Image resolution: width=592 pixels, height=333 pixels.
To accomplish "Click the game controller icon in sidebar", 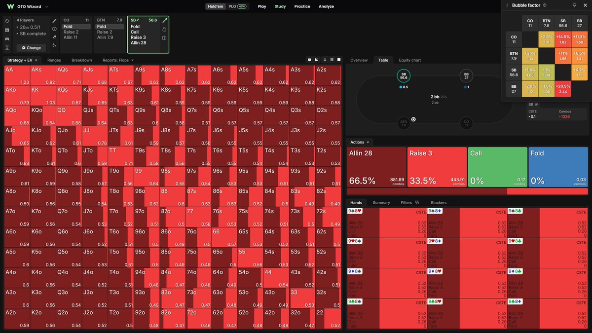I will pyautogui.click(x=7, y=38).
